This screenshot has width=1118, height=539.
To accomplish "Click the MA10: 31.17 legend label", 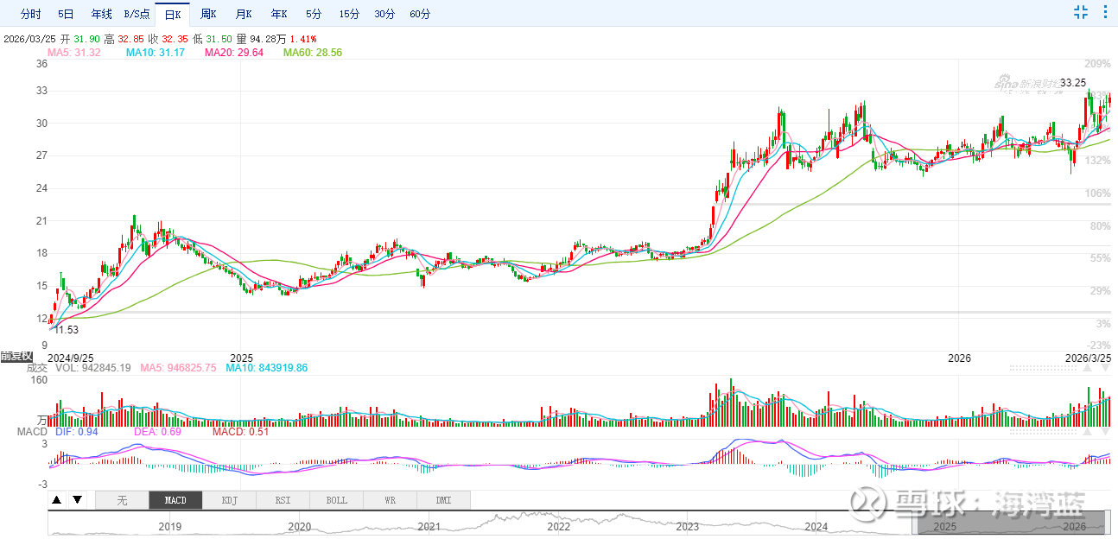I will click(x=156, y=53).
